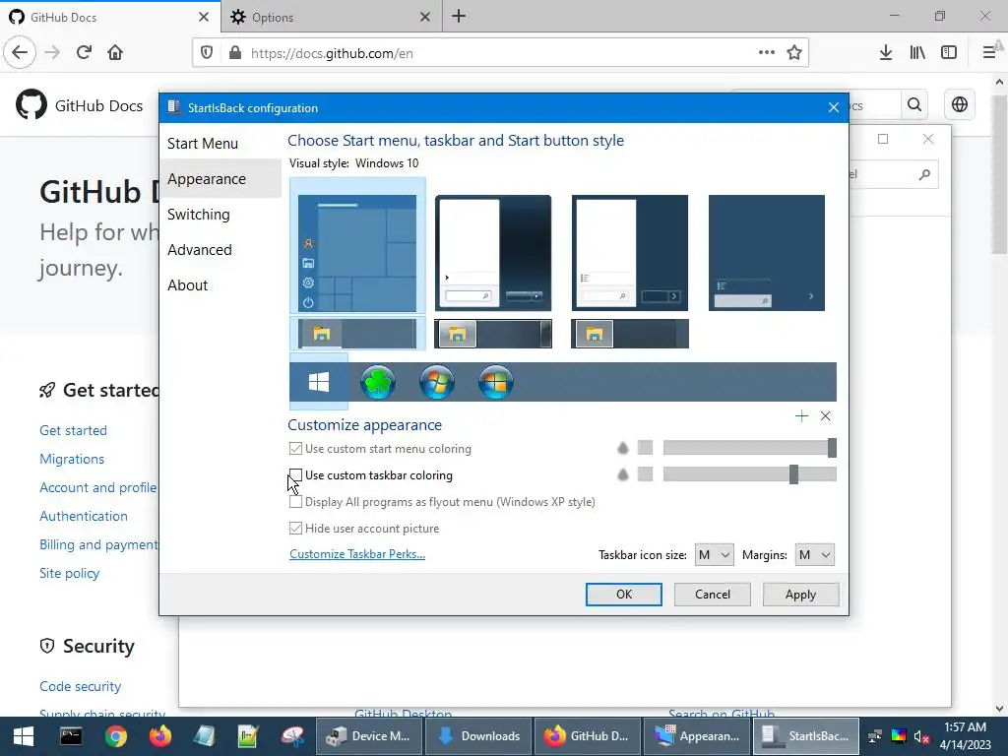Click the start menu coloring opacity slider

pyautogui.click(x=749, y=448)
